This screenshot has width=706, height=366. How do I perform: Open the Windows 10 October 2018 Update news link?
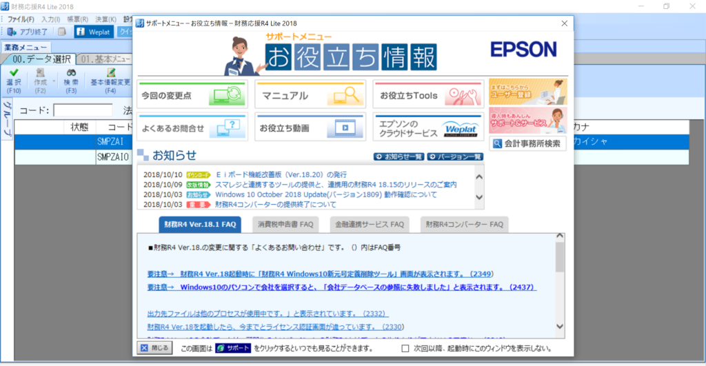point(326,194)
